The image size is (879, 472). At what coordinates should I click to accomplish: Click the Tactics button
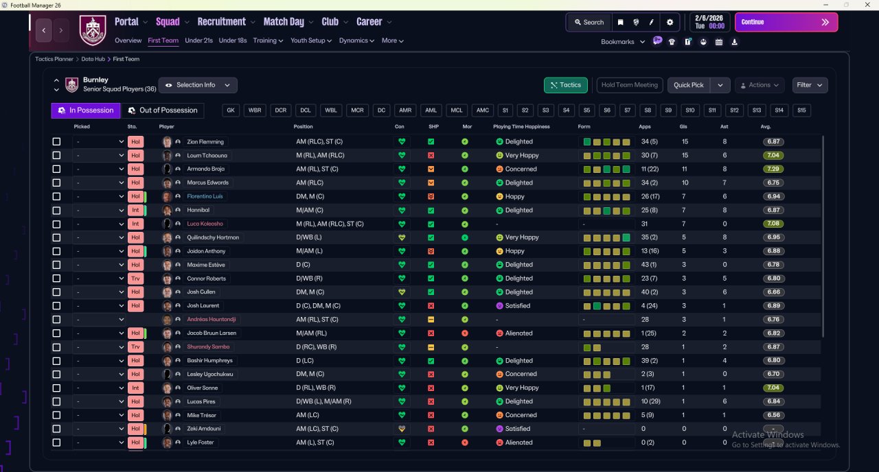pyautogui.click(x=565, y=85)
